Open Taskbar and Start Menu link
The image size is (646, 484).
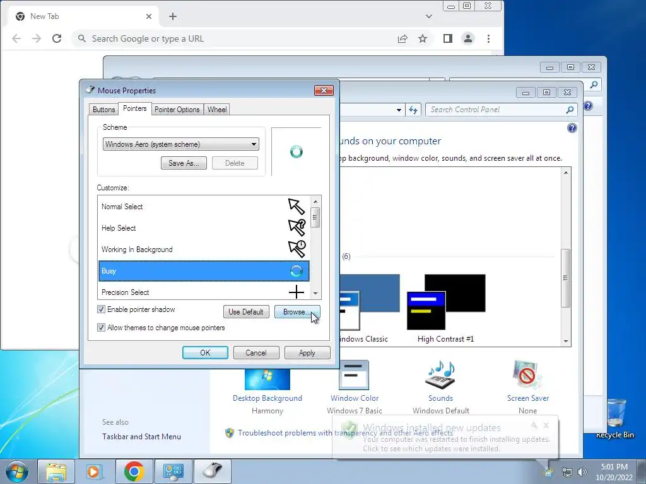pos(142,437)
